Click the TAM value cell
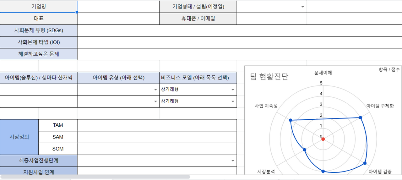The width and height of the screenshot is (402, 180). (x=157, y=125)
